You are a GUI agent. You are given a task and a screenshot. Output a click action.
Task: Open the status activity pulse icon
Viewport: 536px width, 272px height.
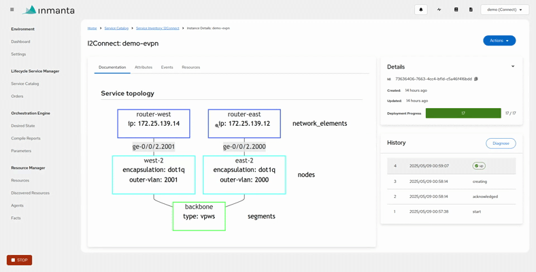[439, 10]
